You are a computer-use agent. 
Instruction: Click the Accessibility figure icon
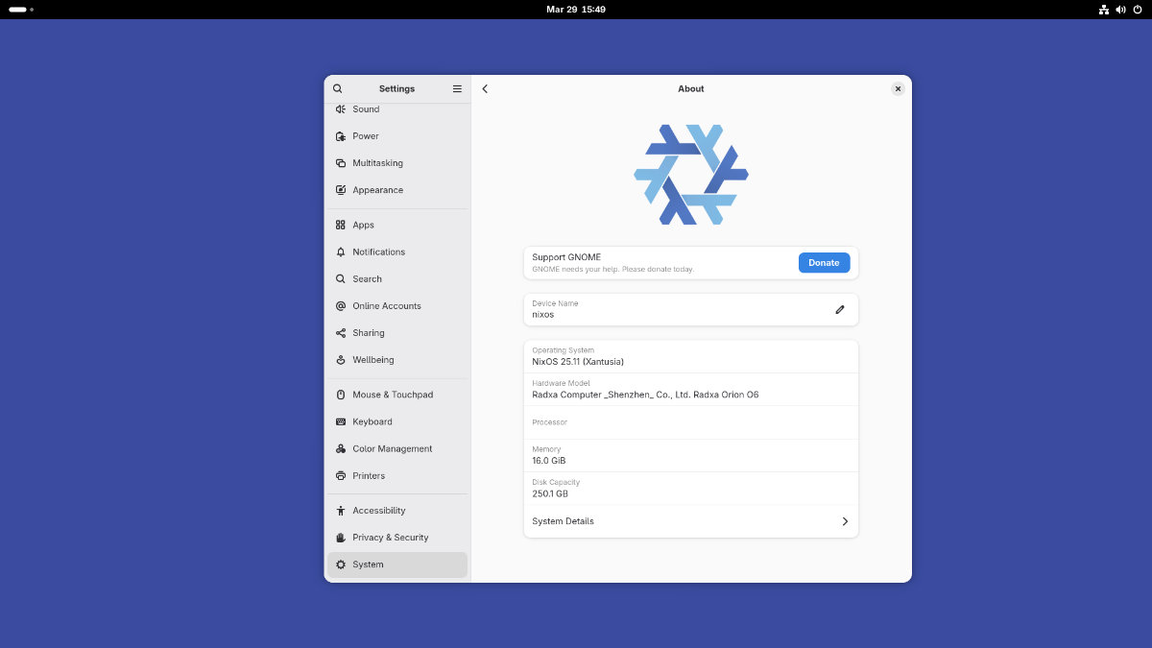[341, 511]
